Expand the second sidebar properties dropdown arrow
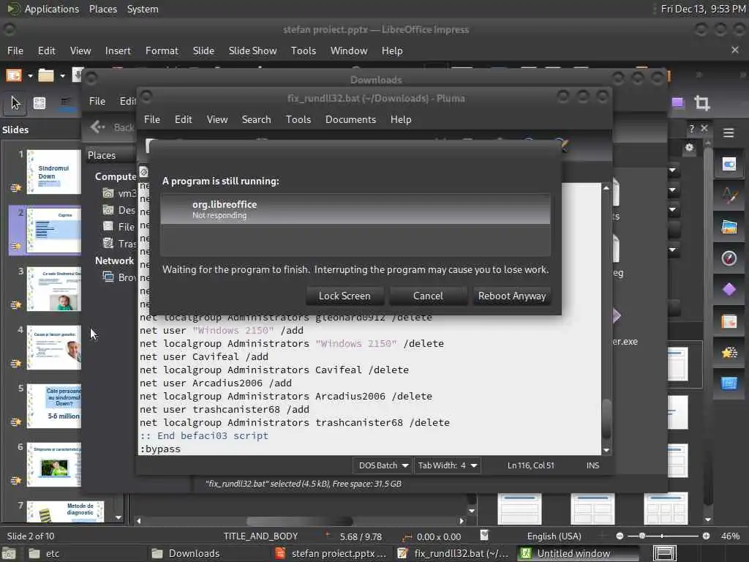 (673, 190)
